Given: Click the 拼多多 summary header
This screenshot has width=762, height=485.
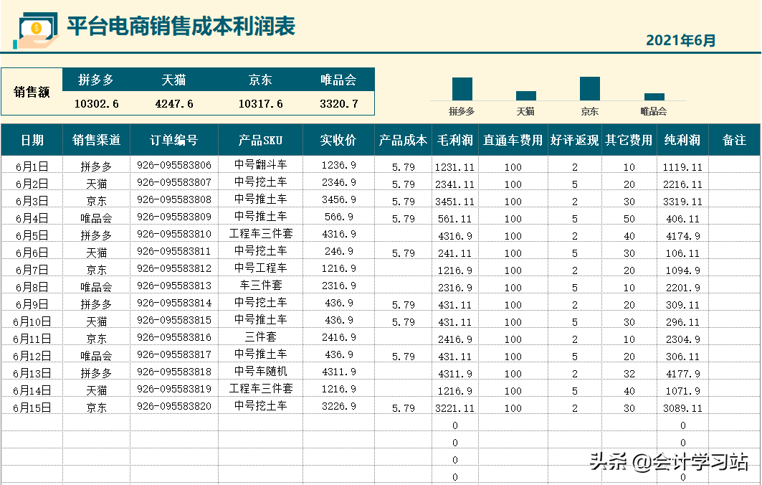Looking at the screenshot, I should click(x=96, y=80).
